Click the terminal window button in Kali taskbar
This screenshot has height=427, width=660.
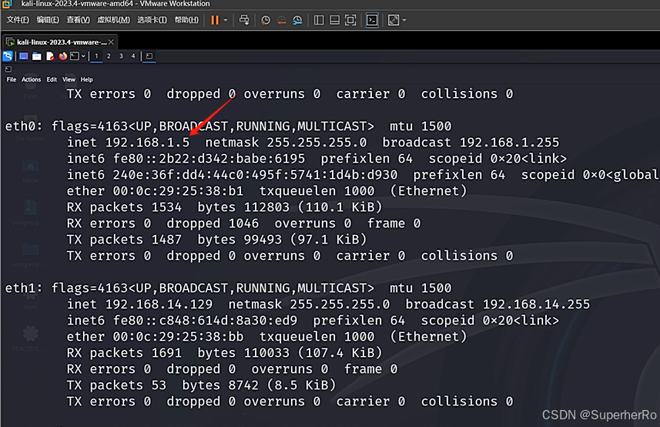149,56
